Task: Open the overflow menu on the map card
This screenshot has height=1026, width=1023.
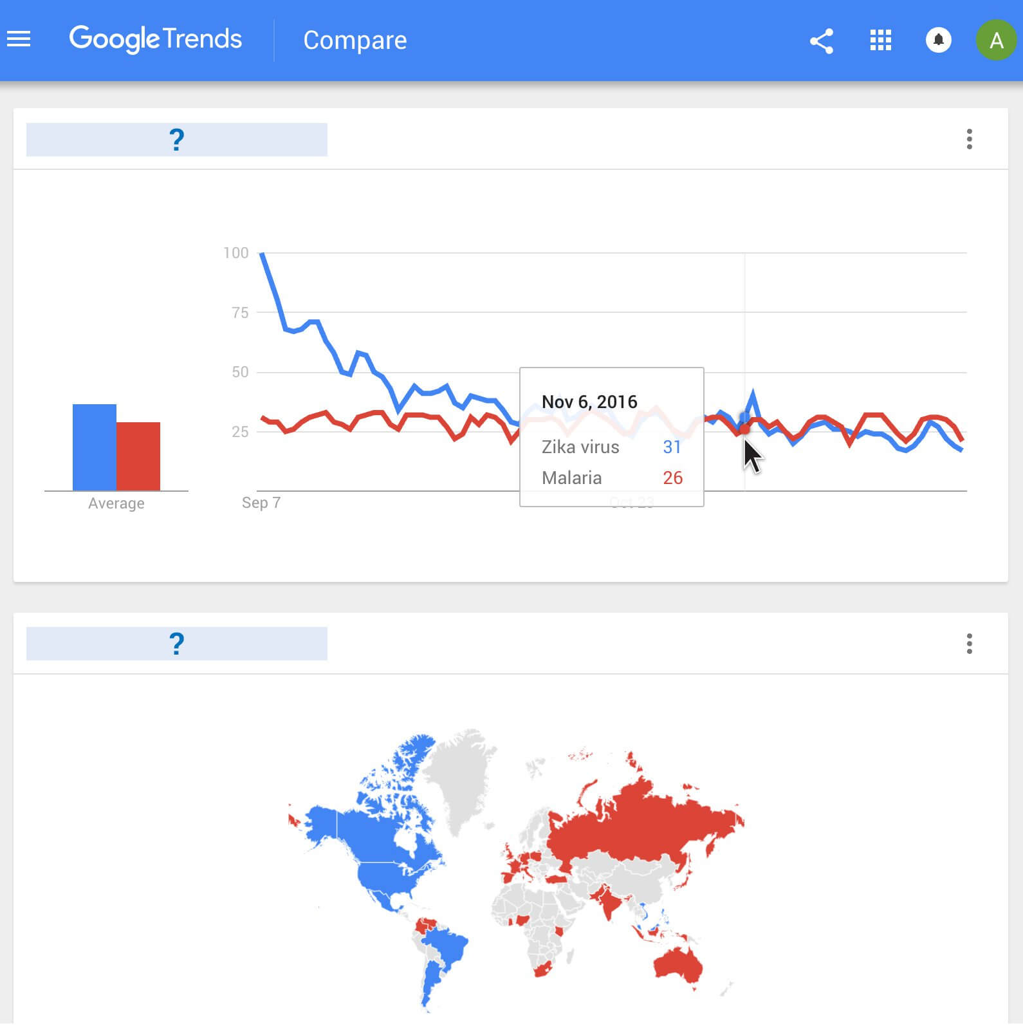Action: pyautogui.click(x=969, y=642)
